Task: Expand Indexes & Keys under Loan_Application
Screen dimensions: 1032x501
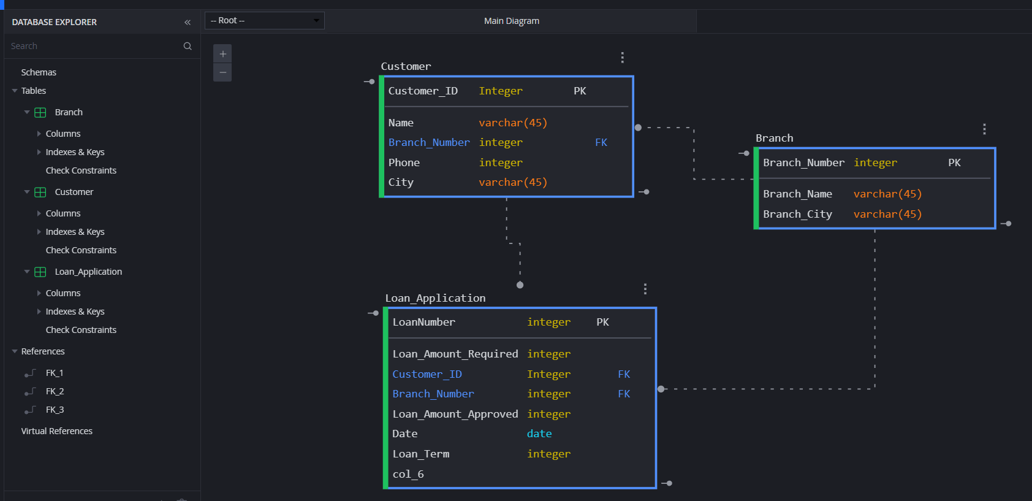Action: tap(39, 312)
